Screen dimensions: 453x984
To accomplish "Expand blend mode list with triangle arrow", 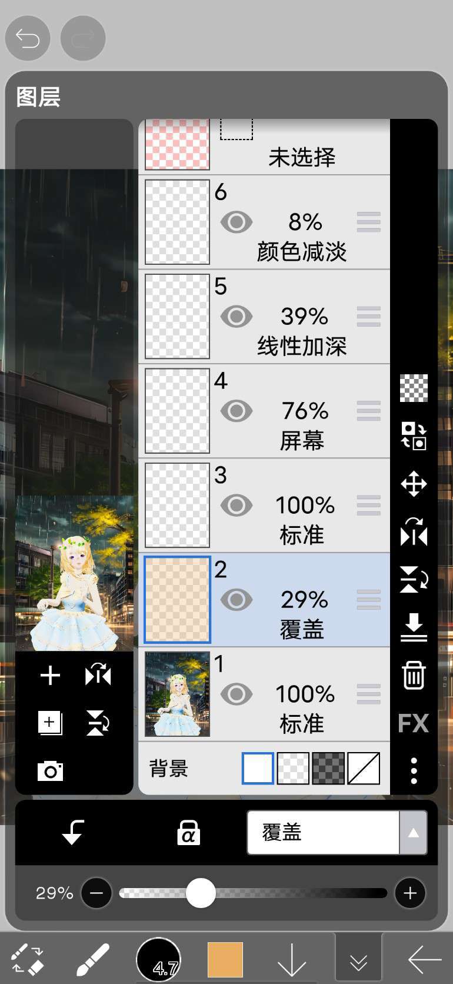I will point(414,832).
